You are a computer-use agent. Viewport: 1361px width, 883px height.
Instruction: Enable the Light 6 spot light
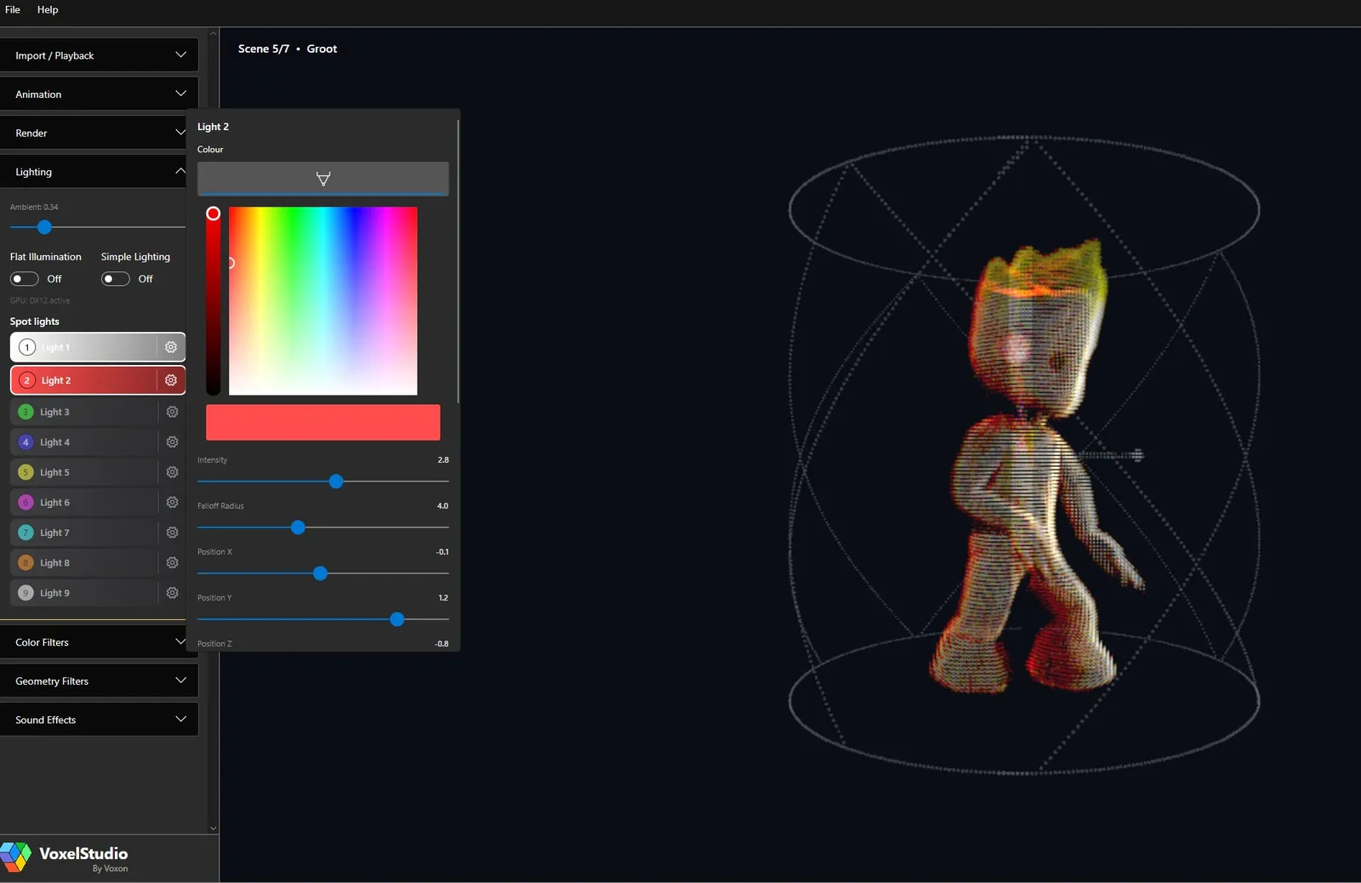tap(85, 503)
